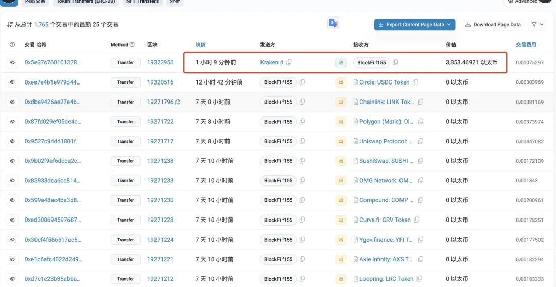Preview transaction 0x87fd029ef05de4c with eye icon
This screenshot has height=287, width=556.
[12, 122]
